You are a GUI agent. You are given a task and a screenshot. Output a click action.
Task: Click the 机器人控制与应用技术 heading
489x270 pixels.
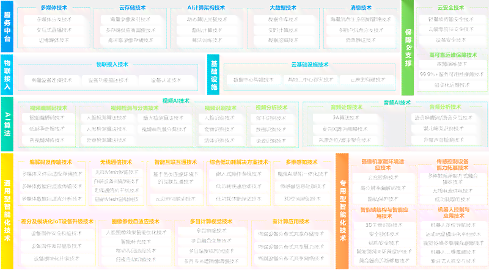tap(454, 213)
